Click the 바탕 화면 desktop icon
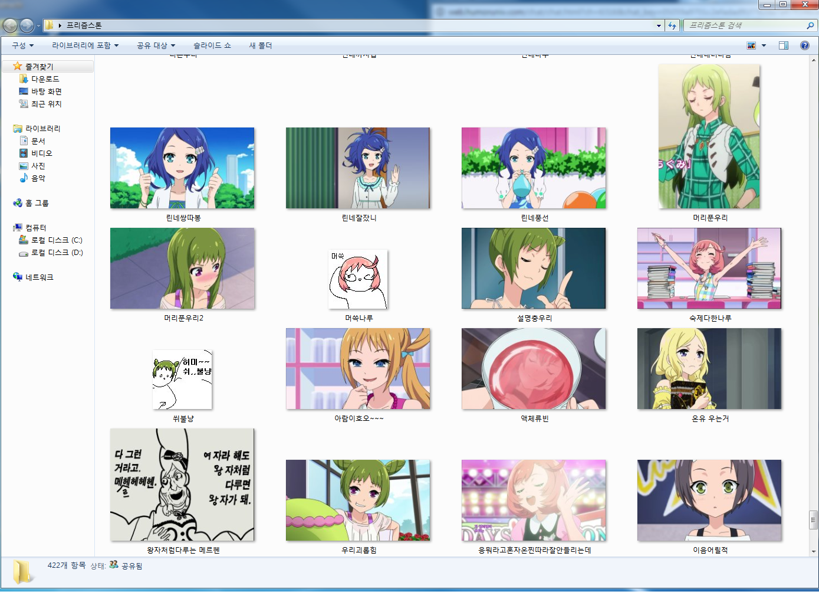The width and height of the screenshot is (819, 592). point(24,91)
